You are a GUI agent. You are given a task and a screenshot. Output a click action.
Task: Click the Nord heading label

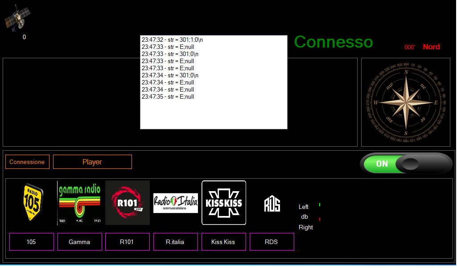tap(431, 47)
